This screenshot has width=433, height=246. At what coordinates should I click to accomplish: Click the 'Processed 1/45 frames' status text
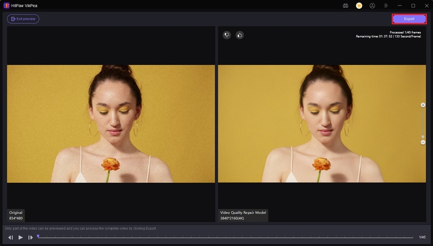pos(405,32)
